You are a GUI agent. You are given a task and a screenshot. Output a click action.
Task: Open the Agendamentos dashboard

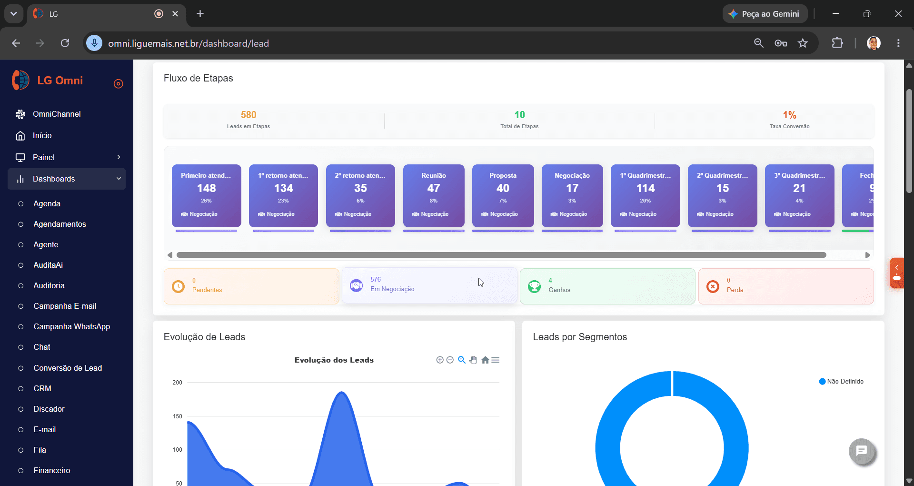pyautogui.click(x=60, y=224)
